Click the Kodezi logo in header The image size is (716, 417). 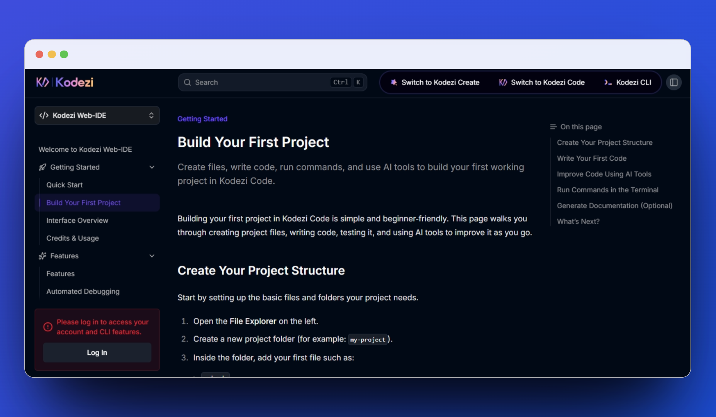click(64, 82)
